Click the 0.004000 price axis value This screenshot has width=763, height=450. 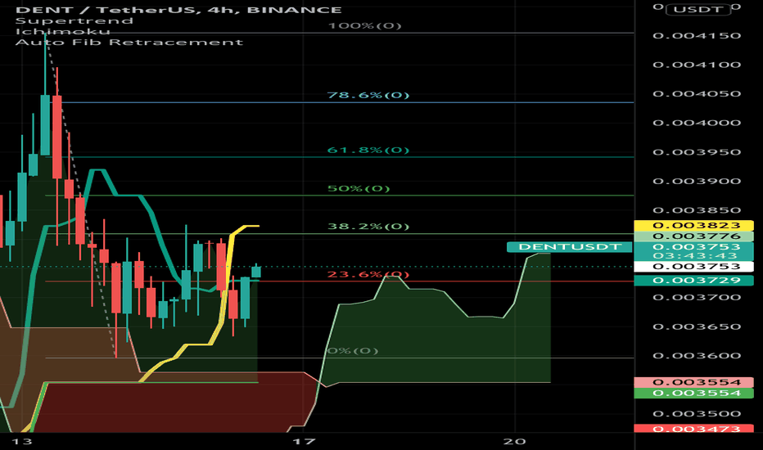(x=697, y=123)
